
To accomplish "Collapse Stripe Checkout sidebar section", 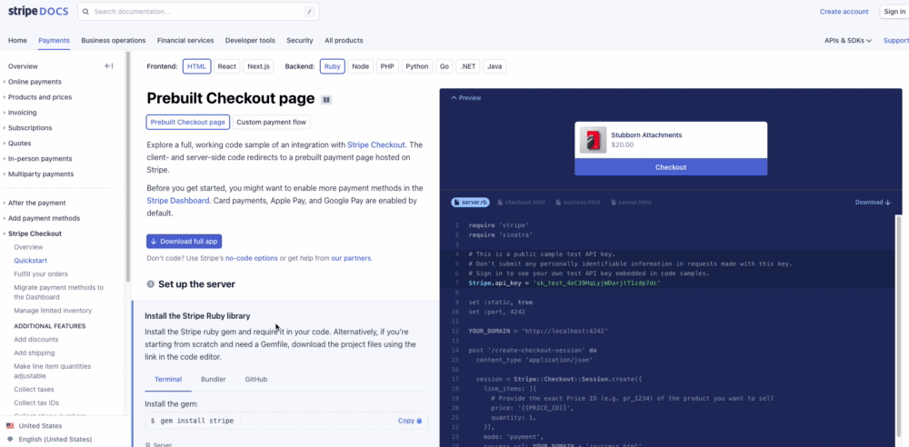I will (x=35, y=233).
